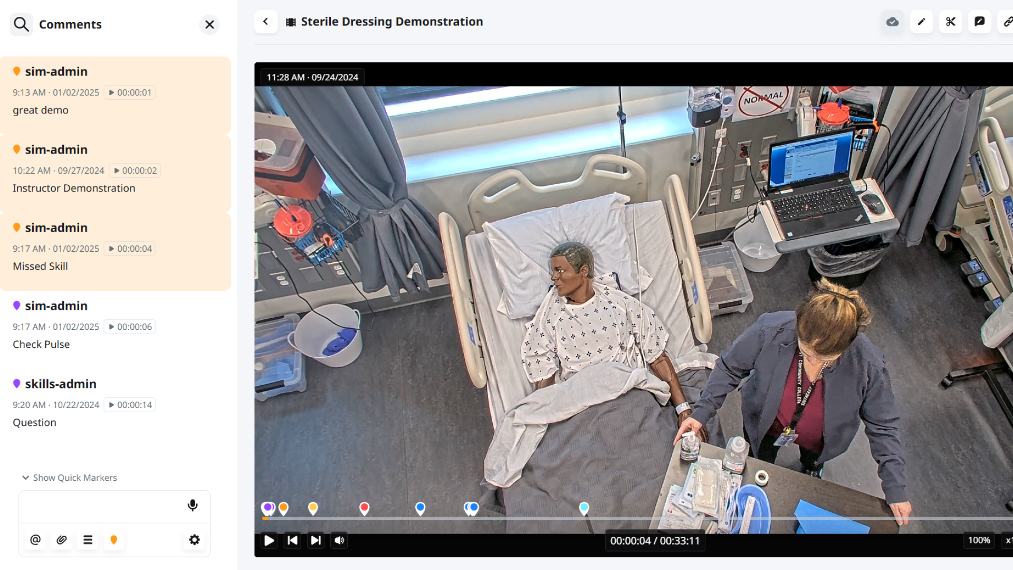The height and width of the screenshot is (570, 1013).
Task: Open the list icon in comment toolbar
Action: [x=88, y=540]
